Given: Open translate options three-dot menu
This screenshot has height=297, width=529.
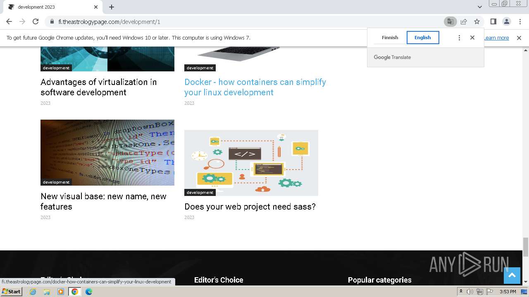Looking at the screenshot, I should 459,38.
